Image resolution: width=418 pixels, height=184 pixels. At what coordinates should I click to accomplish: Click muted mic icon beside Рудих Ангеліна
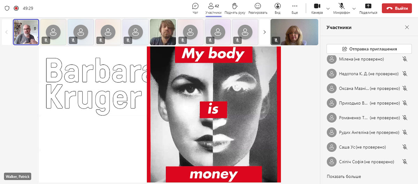(404, 132)
